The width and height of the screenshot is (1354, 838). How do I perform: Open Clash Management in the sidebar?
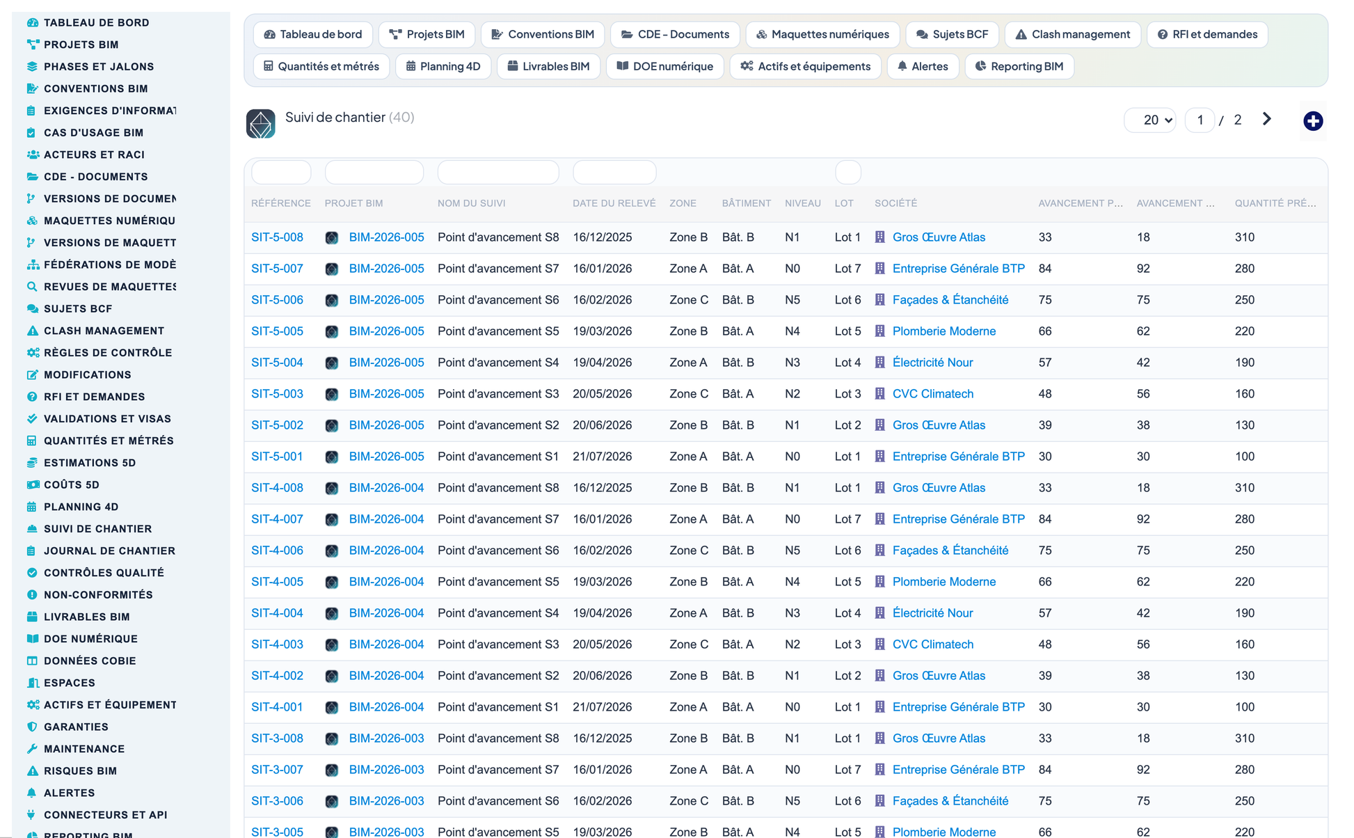[x=104, y=331]
